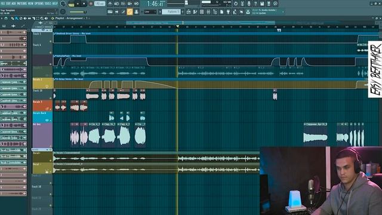Click the next pattern arrow beside Pattern 1
Image resolution: width=382 pixels, height=215 pixels.
pos(183,12)
